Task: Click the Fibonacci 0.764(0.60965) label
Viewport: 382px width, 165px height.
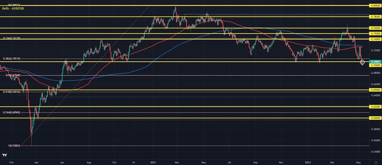Action: pyautogui.click(x=11, y=113)
